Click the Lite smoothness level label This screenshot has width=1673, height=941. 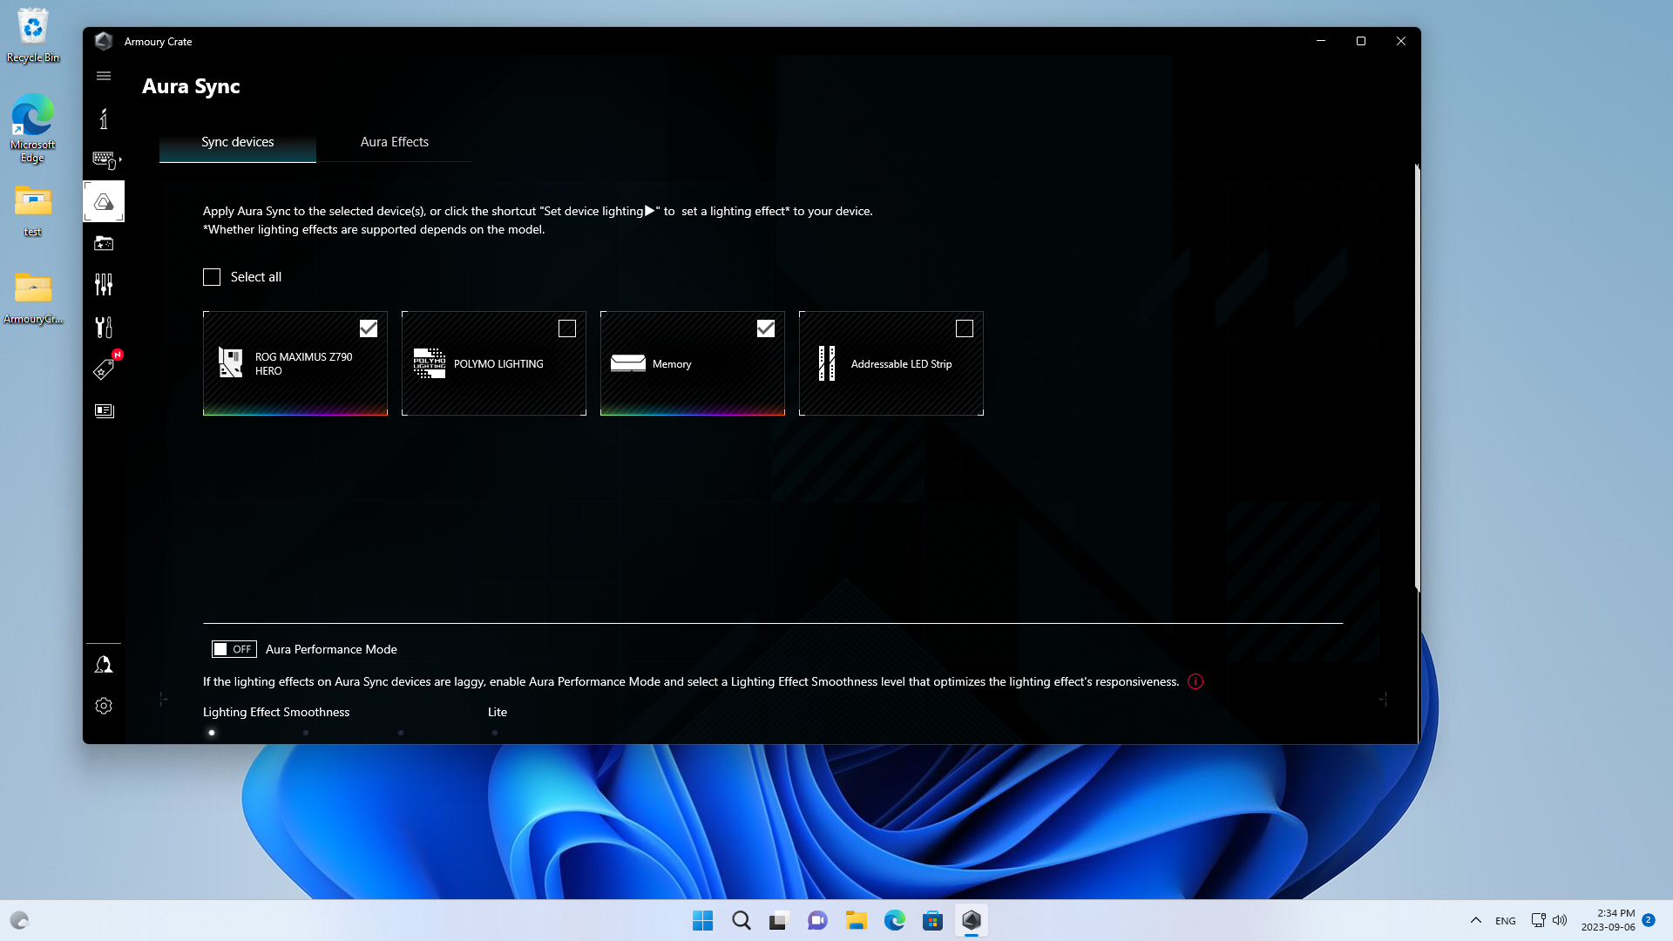pyautogui.click(x=498, y=712)
